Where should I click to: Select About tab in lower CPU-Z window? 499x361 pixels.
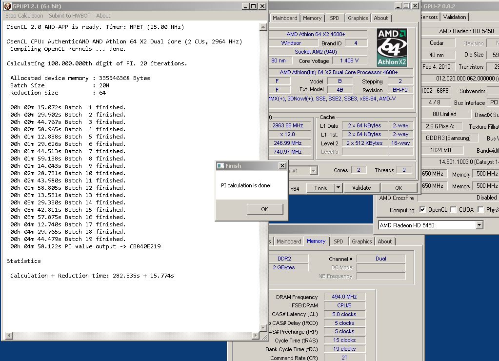tap(384, 241)
